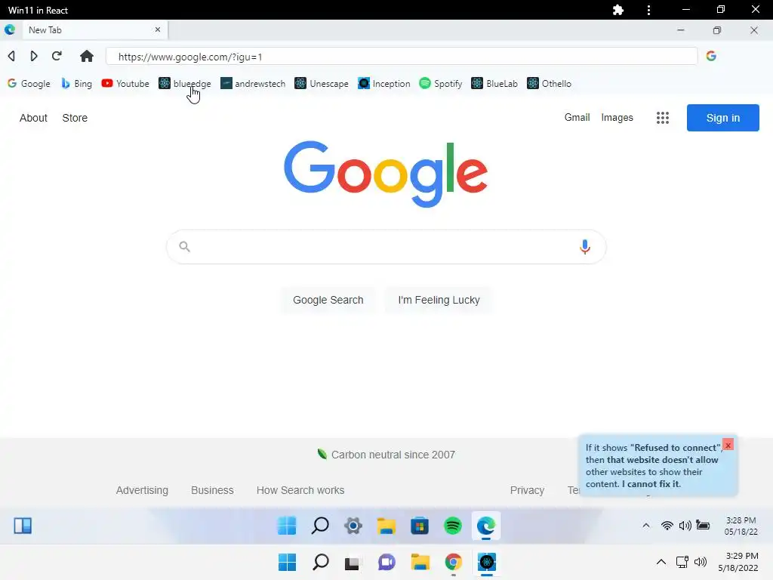
Task: Expand hidden tray icons in inner taskbar
Action: tap(646, 526)
